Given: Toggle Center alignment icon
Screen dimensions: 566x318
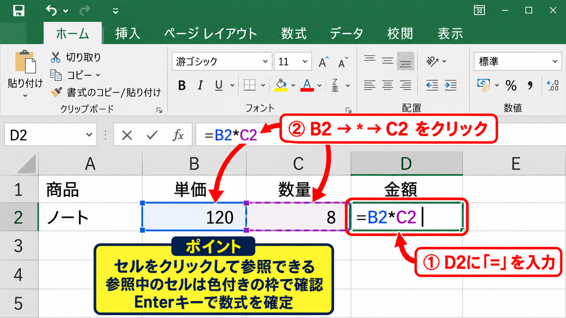Looking at the screenshot, I should (x=388, y=85).
